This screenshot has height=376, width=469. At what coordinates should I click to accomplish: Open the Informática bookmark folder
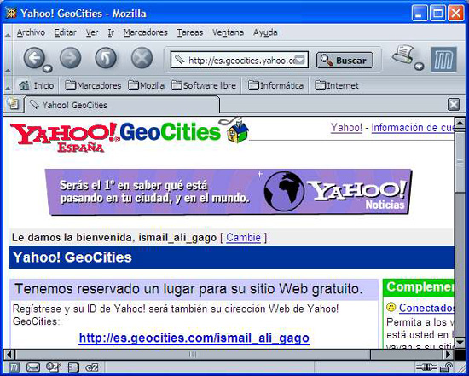coord(275,85)
